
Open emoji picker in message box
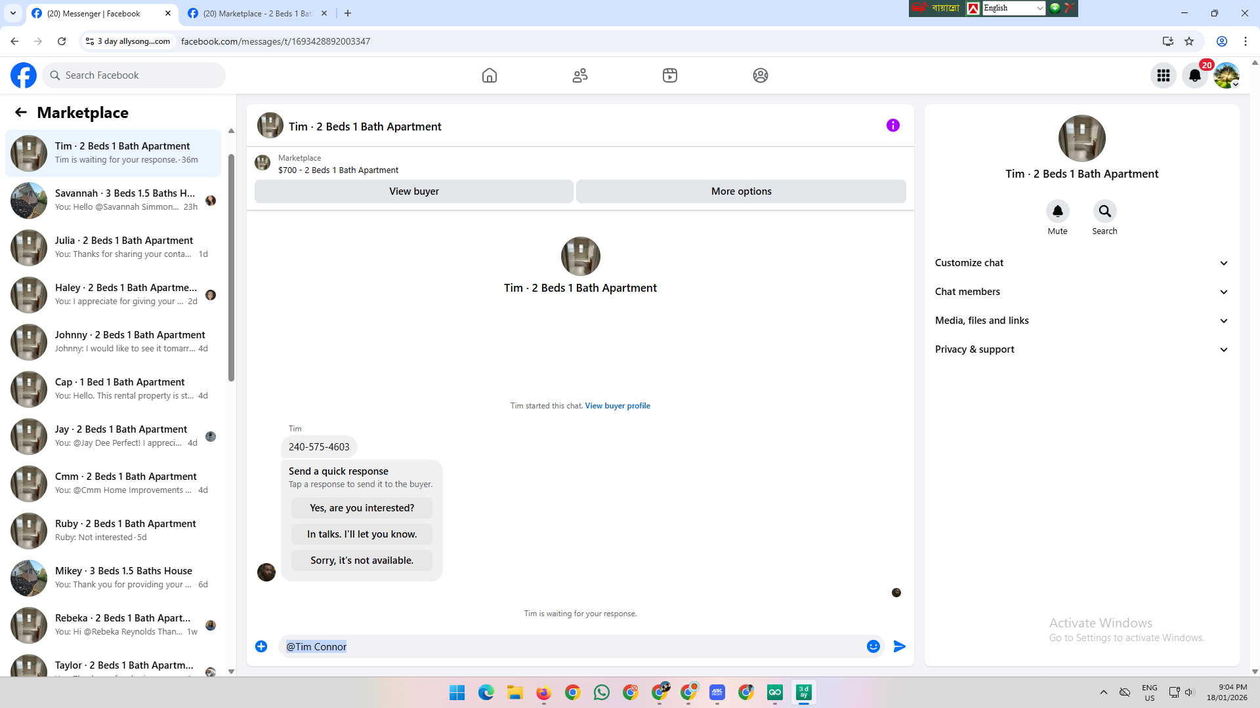[x=873, y=646]
